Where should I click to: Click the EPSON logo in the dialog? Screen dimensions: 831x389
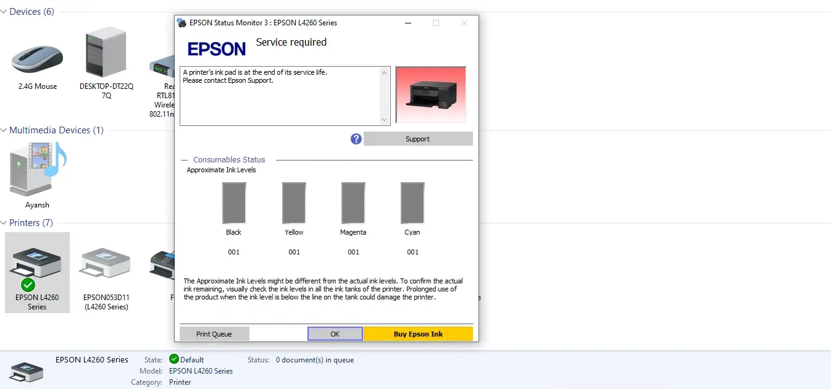click(217, 49)
